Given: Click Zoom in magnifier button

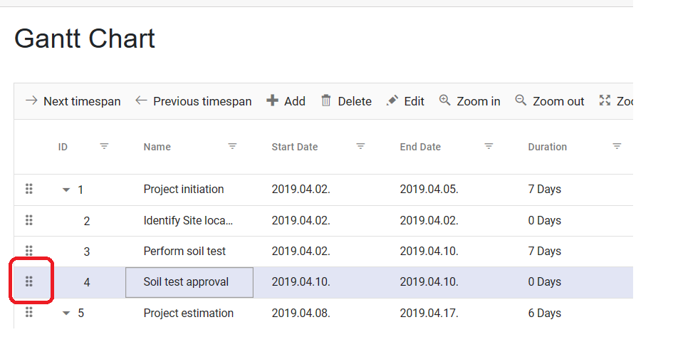Looking at the screenshot, I should [469, 101].
